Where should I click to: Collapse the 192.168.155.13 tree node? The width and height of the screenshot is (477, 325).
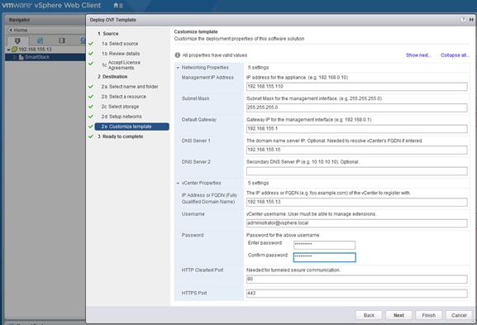tap(8, 50)
